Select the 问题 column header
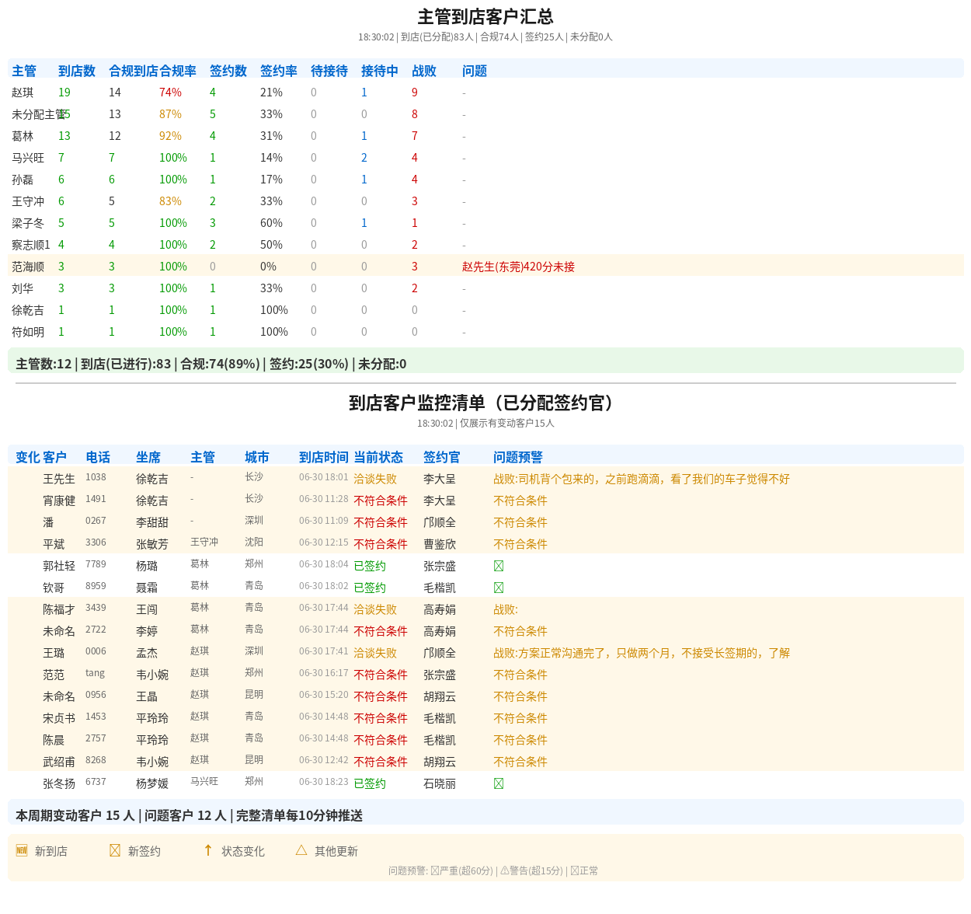Image resolution: width=971 pixels, height=914 pixels. pos(475,71)
